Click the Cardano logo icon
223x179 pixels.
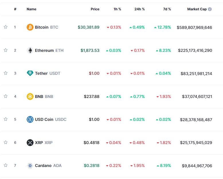point(30,166)
